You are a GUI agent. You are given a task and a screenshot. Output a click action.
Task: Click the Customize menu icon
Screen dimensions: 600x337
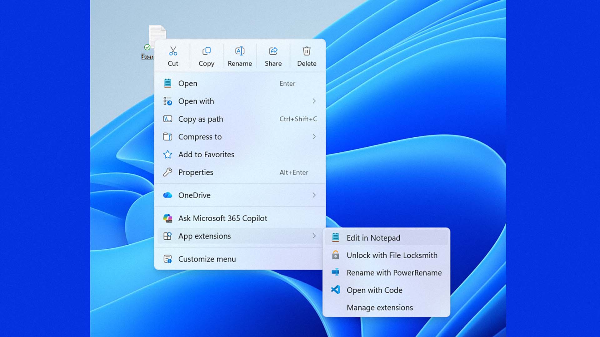[168, 259]
